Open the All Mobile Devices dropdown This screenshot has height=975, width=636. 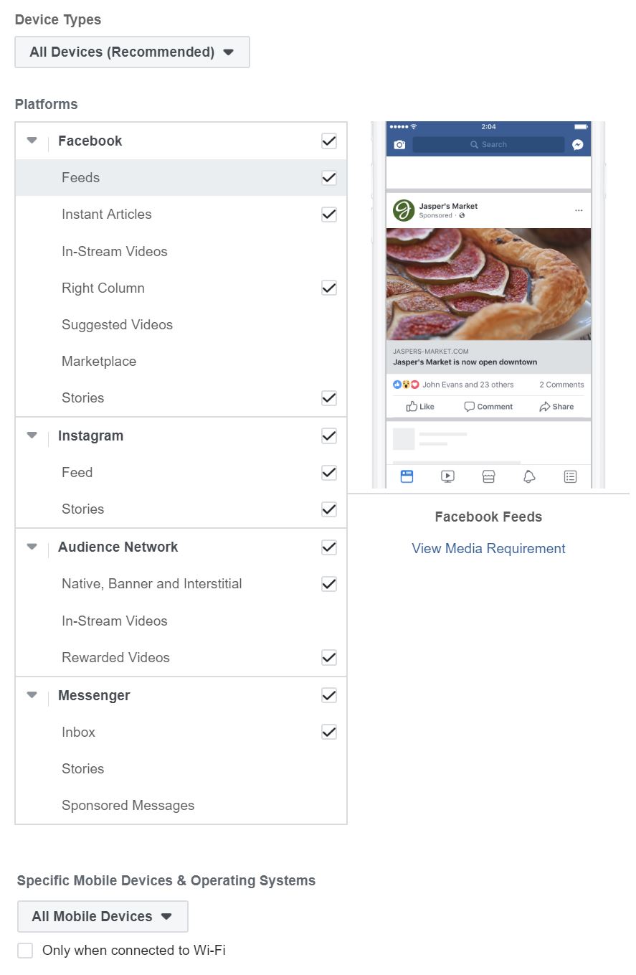pos(103,916)
